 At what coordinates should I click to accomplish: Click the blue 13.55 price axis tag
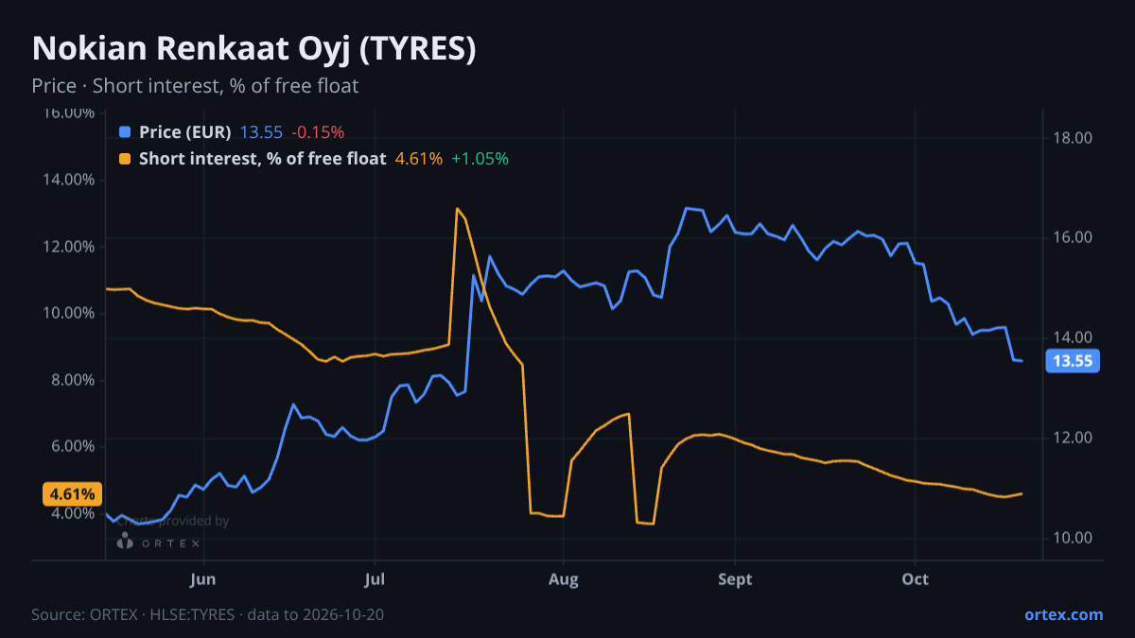click(x=1073, y=360)
